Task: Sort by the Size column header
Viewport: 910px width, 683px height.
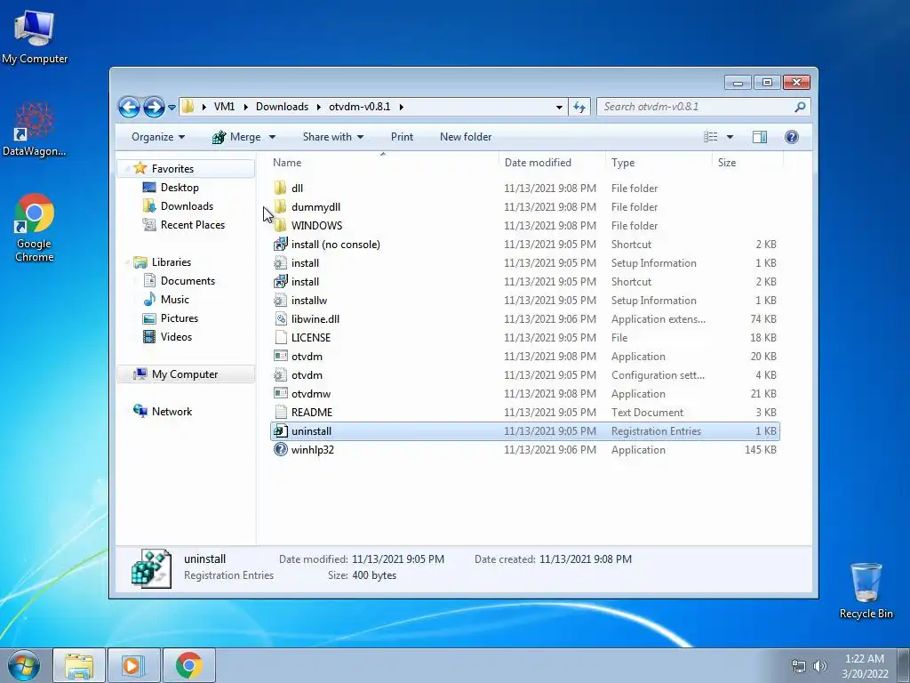Action: point(747,163)
